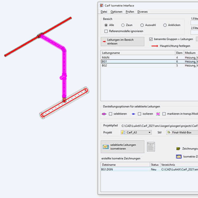Click the 2.Filter input field

coord(194,32)
